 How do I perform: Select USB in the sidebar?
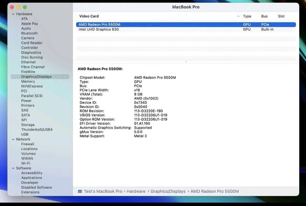point(25,134)
